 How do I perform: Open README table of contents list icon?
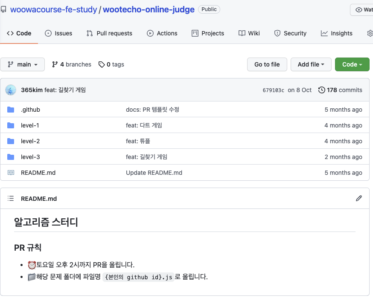point(11,198)
